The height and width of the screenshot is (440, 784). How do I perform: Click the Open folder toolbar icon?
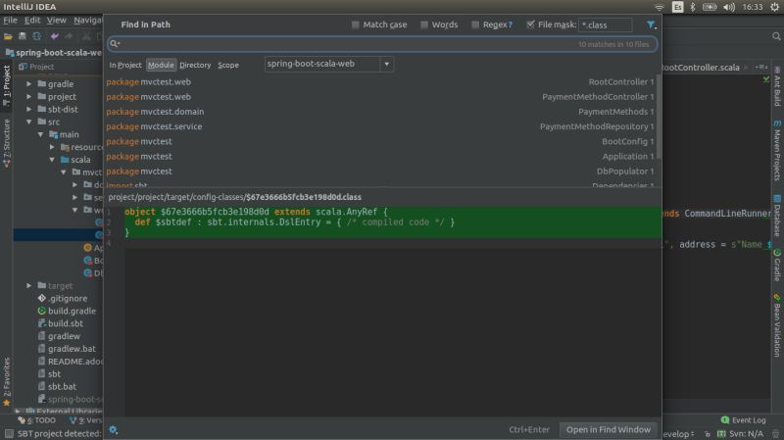8,36
